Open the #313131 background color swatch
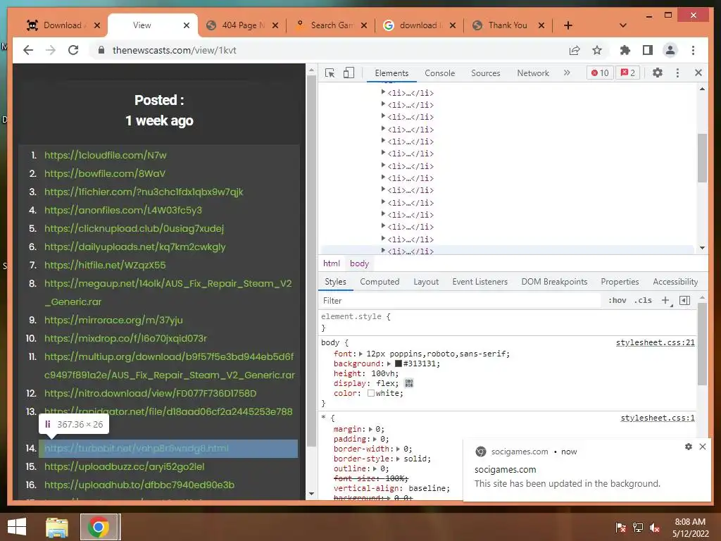Viewport: 721px width, 541px height. tap(399, 363)
